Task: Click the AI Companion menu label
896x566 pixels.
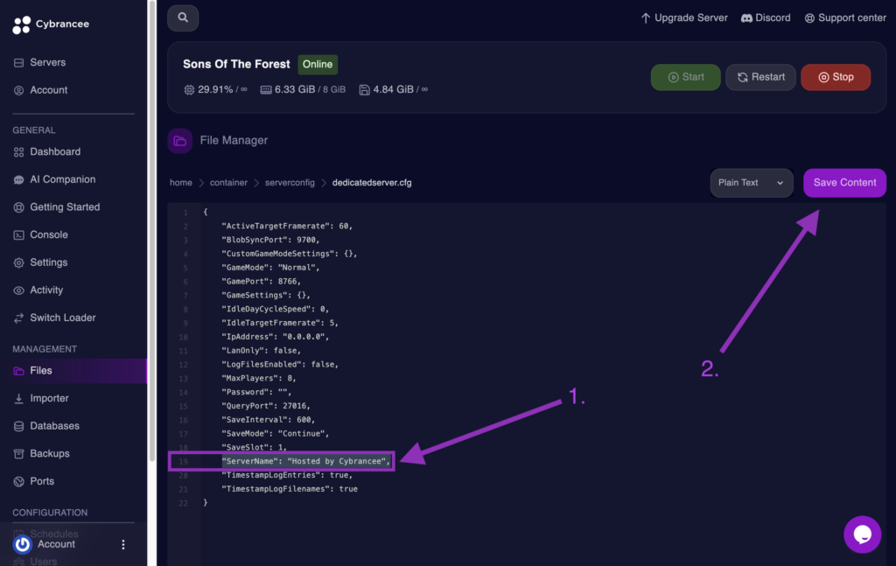Action: coord(63,180)
